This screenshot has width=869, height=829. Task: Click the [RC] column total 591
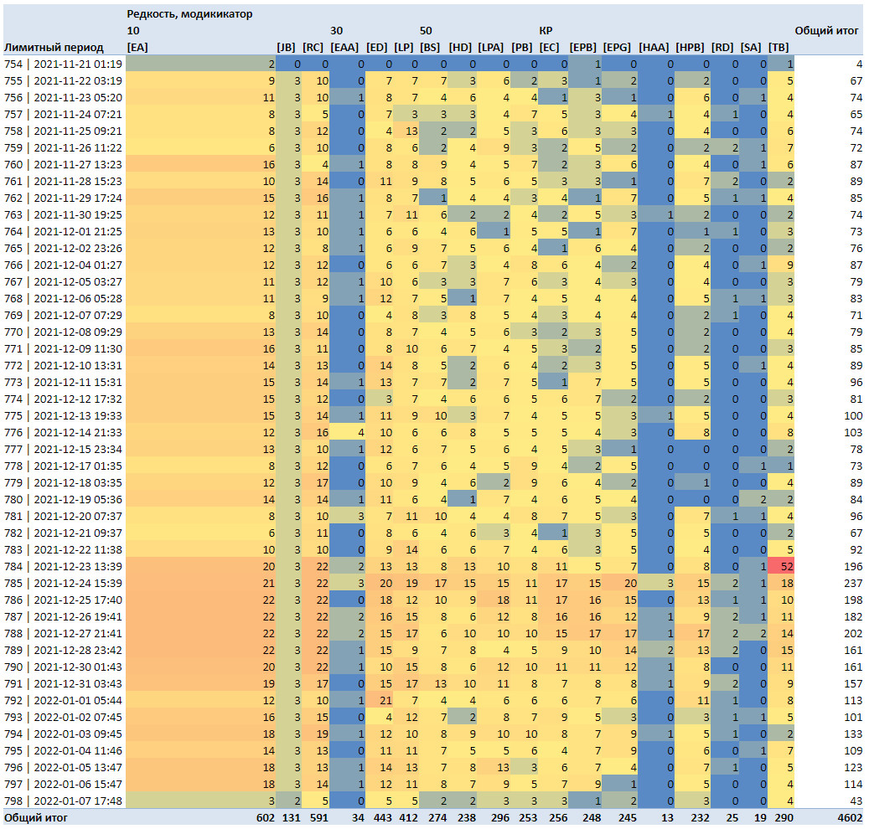318,818
